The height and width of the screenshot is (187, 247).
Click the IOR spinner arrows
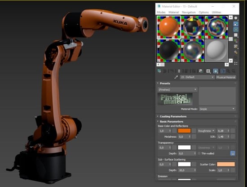228,136
